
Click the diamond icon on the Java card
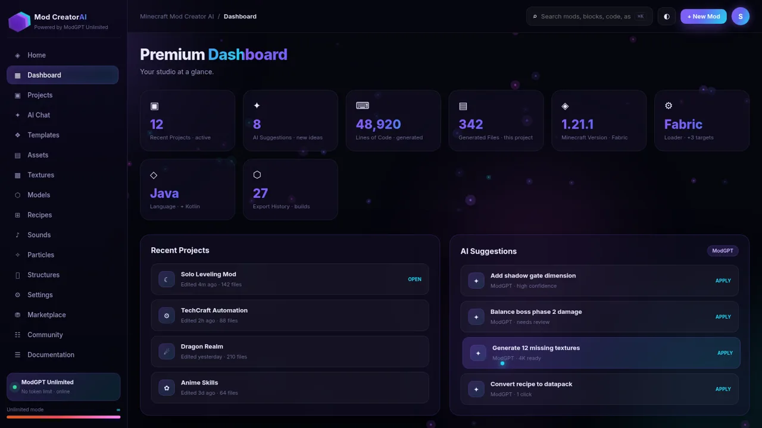[154, 175]
